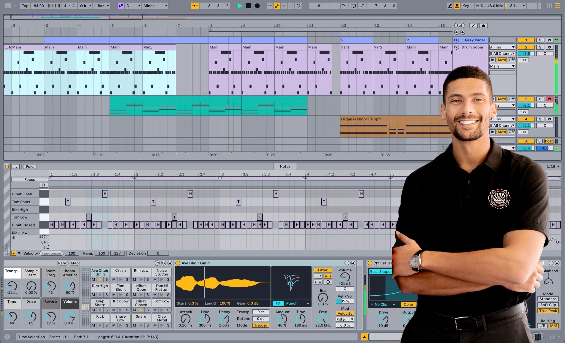Click the Map macro button
Viewport: 565px width, 343px height.
tap(74, 263)
